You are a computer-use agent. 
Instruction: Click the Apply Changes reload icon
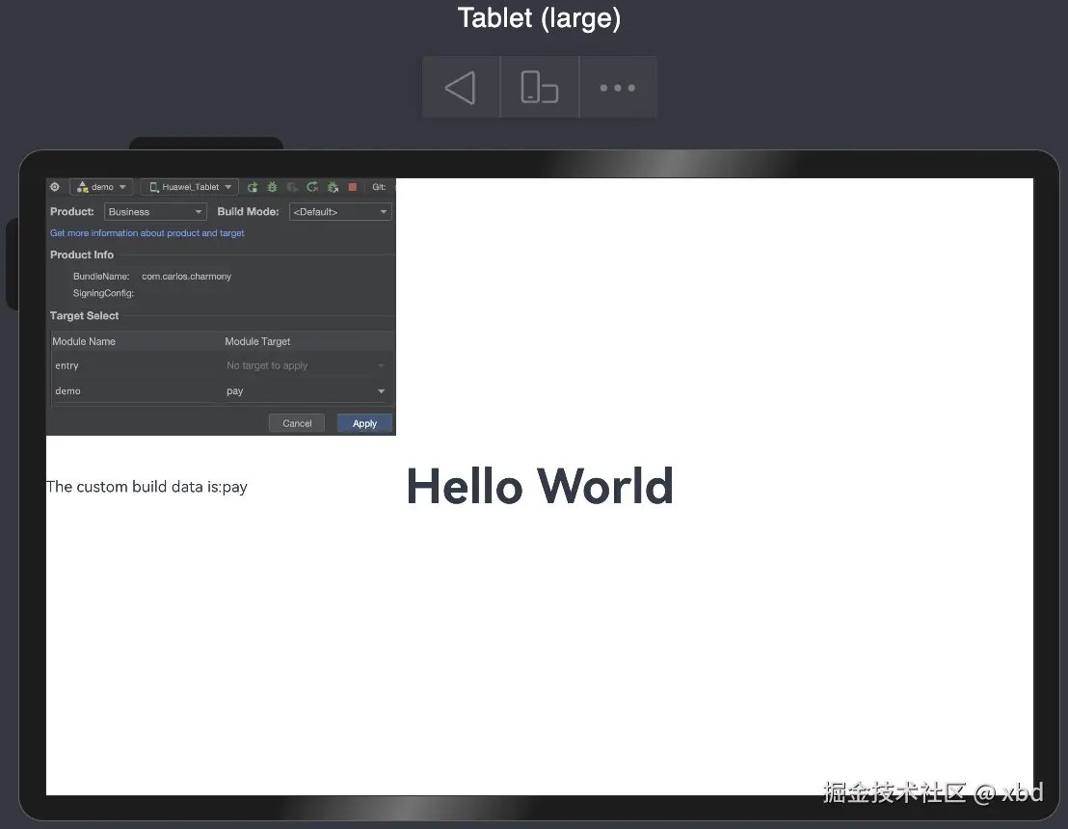point(312,187)
